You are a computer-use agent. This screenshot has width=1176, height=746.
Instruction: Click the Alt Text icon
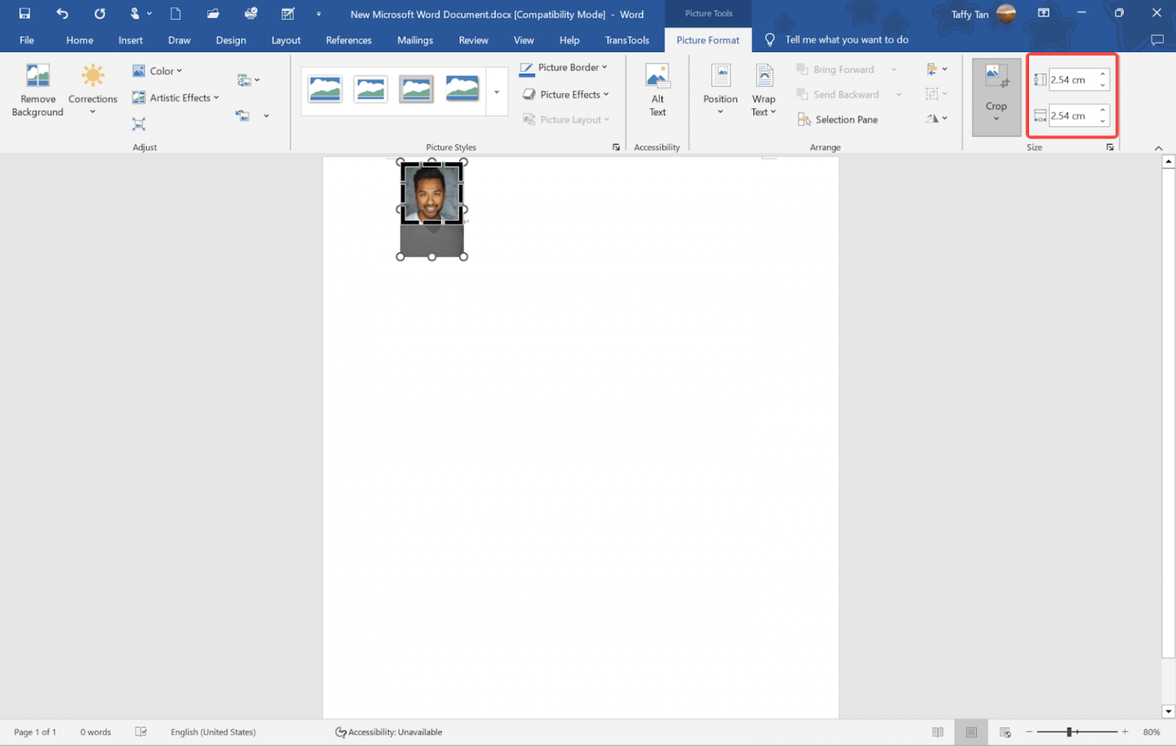pyautogui.click(x=657, y=77)
